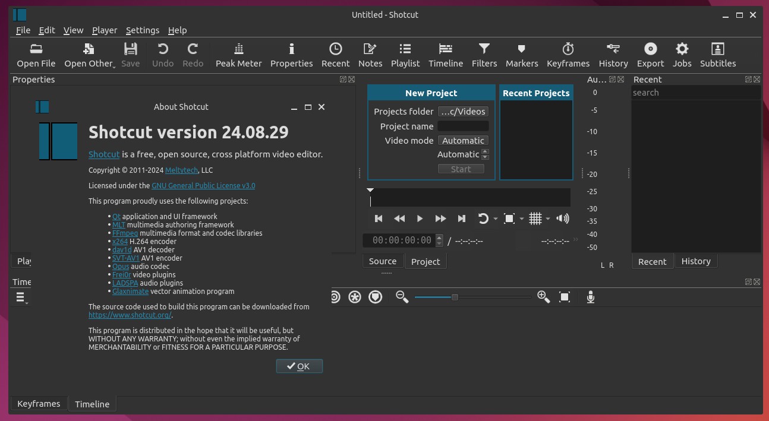Viewport: 769px width, 421px height.
Task: Float the Audio meter panel with its undock button
Action: (613, 79)
